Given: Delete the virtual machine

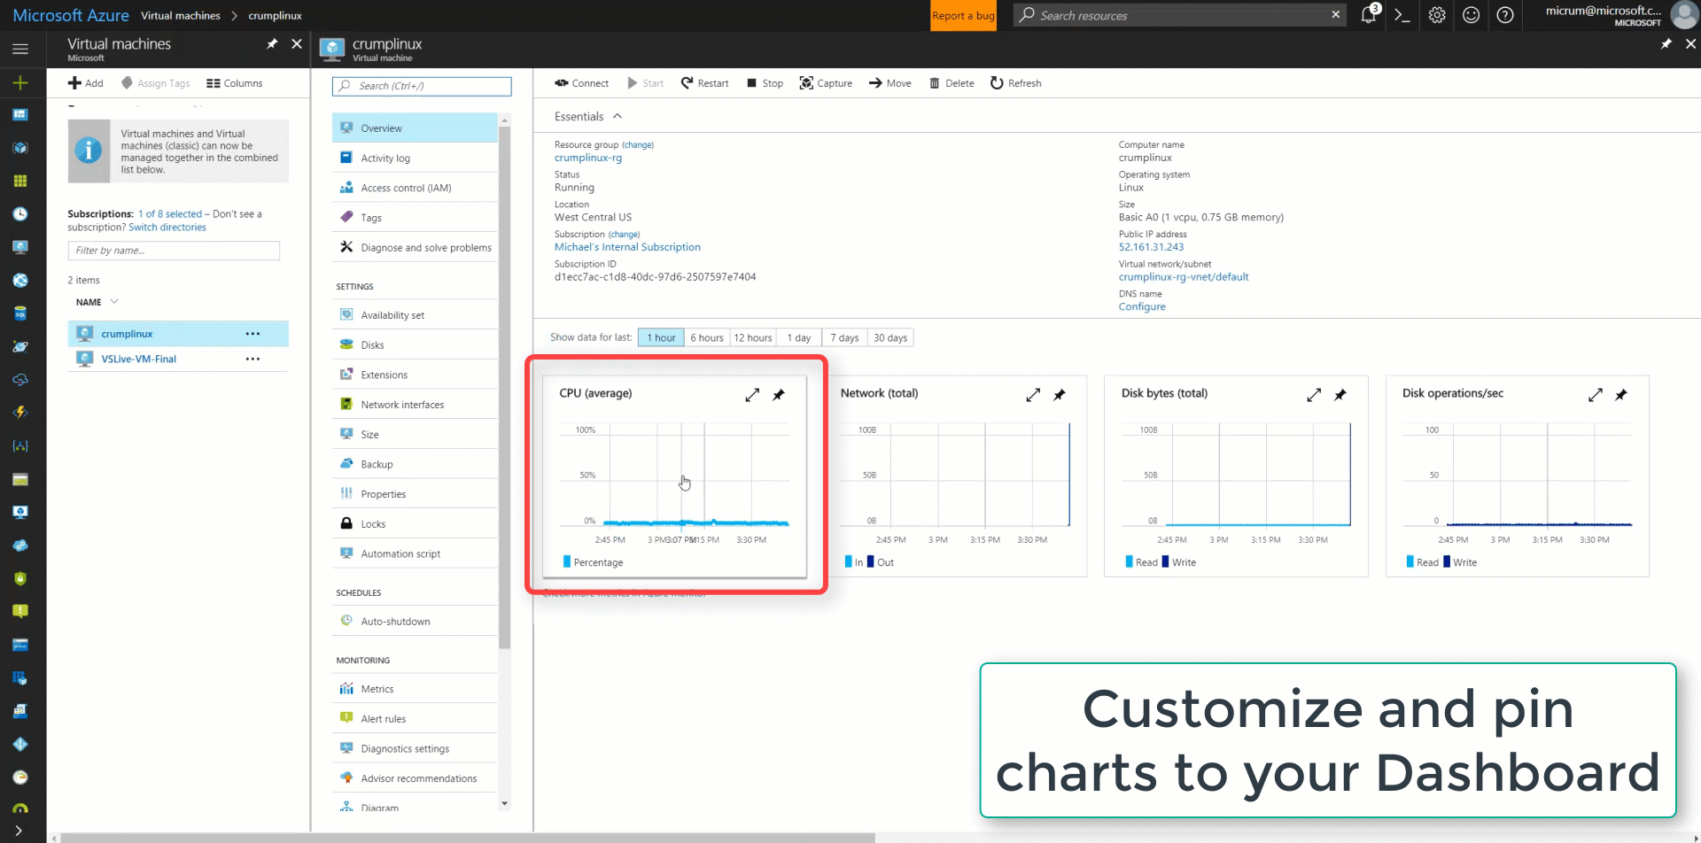Looking at the screenshot, I should click(x=951, y=83).
